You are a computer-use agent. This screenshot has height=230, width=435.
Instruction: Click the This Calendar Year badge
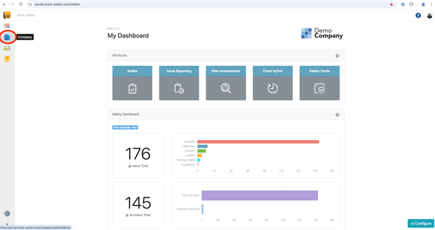click(125, 128)
